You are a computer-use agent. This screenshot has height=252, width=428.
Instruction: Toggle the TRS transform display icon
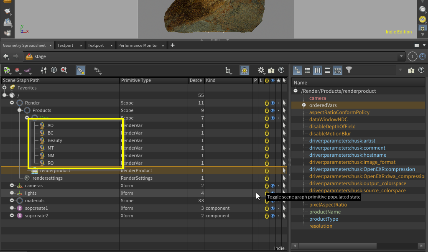coord(338,71)
